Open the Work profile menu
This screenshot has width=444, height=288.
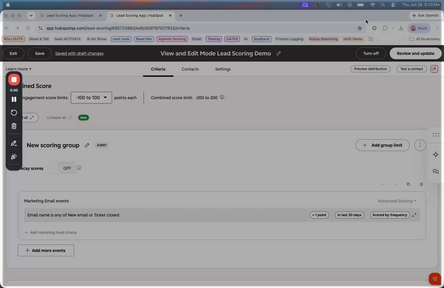pos(419,28)
